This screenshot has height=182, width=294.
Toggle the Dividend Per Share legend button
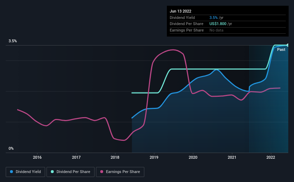pos(71,172)
